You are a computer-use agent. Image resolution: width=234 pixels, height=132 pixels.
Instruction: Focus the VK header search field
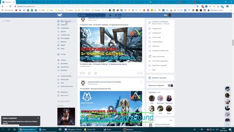(91, 15)
